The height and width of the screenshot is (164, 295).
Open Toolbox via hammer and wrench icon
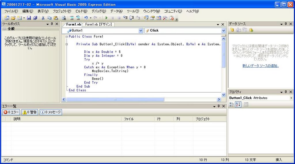click(x=165, y=18)
